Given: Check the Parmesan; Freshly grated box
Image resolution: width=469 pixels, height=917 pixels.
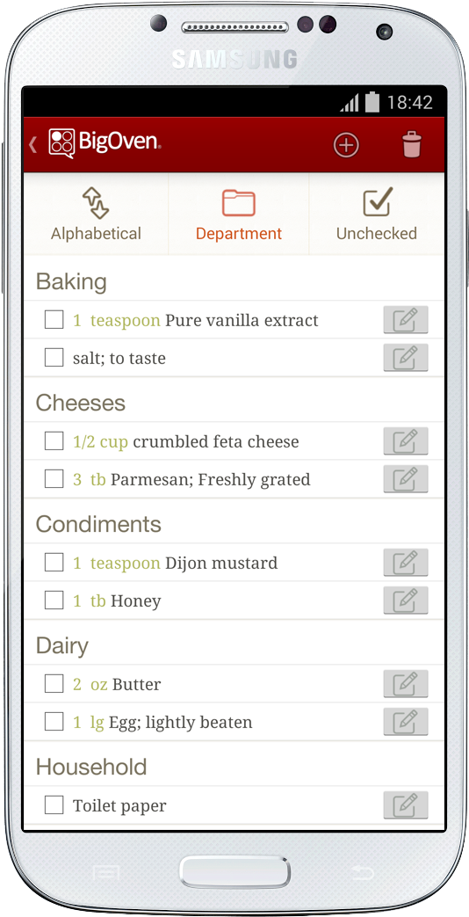Looking at the screenshot, I should tap(54, 479).
